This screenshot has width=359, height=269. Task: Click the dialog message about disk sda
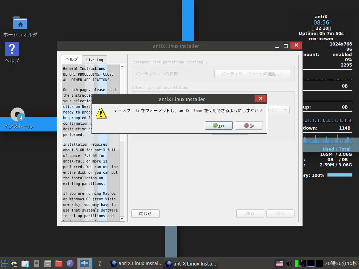[x=188, y=110]
